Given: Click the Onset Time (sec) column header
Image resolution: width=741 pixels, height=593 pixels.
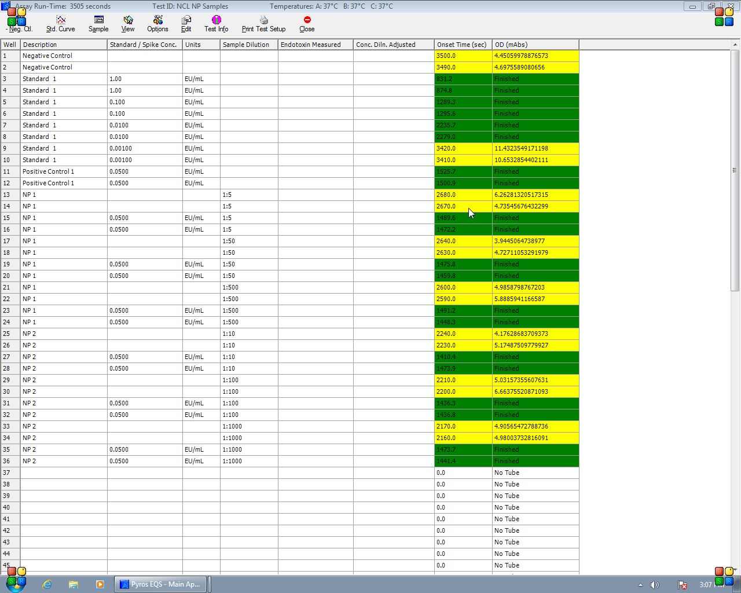Looking at the screenshot, I should 463,45.
